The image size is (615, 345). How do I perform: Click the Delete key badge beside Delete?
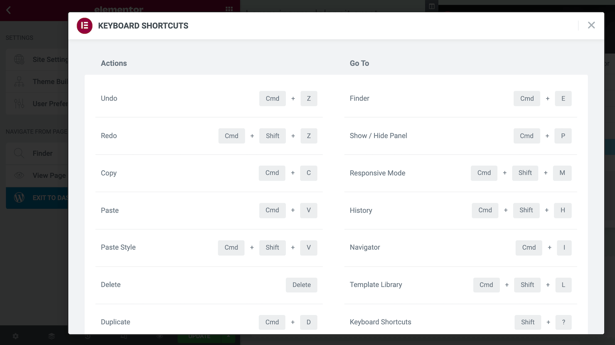[x=301, y=285]
